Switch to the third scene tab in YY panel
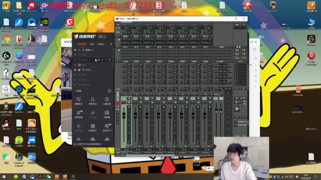 (x=100, y=44)
